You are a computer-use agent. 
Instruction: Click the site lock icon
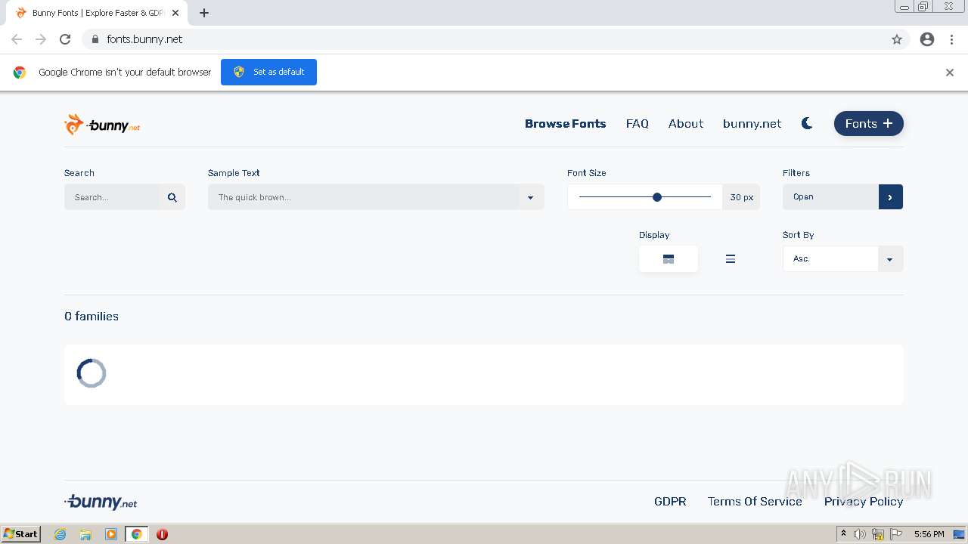coord(95,39)
